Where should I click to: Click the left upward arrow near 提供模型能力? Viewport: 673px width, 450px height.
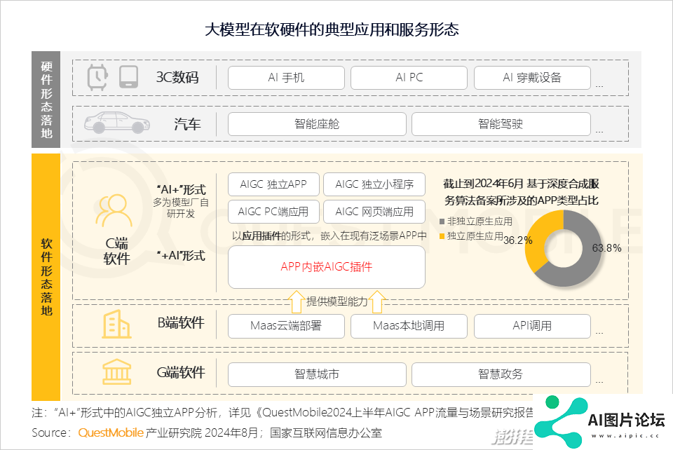click(296, 301)
